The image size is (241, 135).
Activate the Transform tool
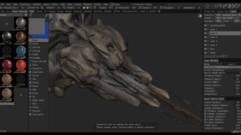click(x=38, y=68)
